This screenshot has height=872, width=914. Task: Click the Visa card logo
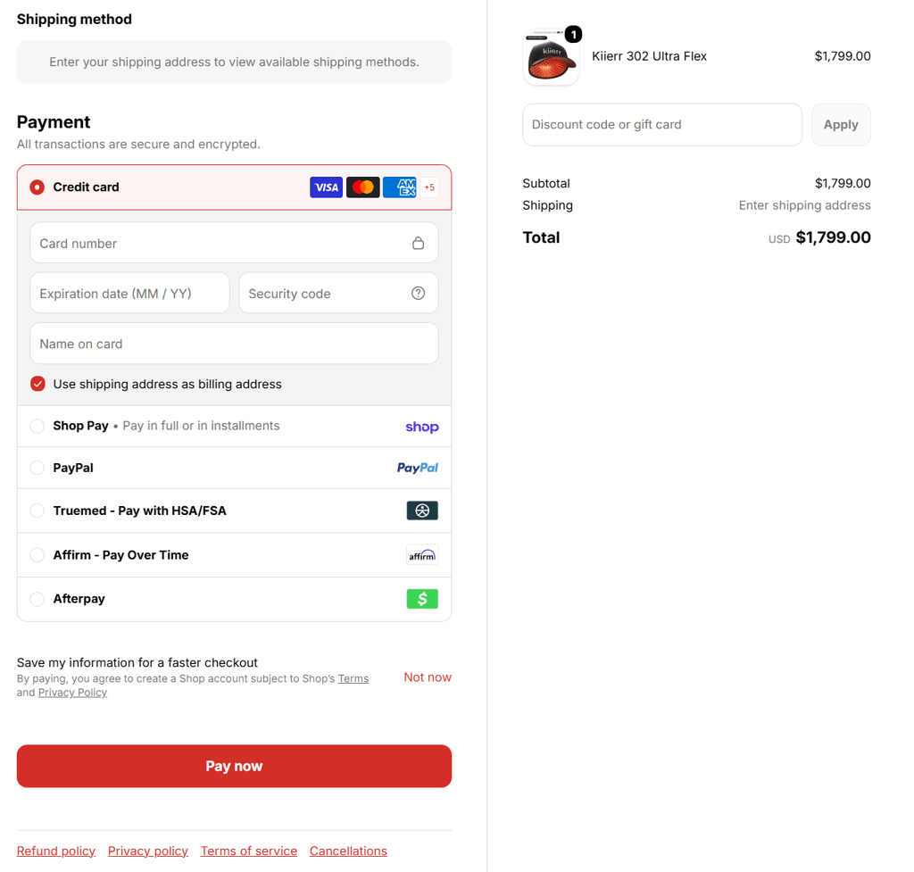click(x=326, y=187)
